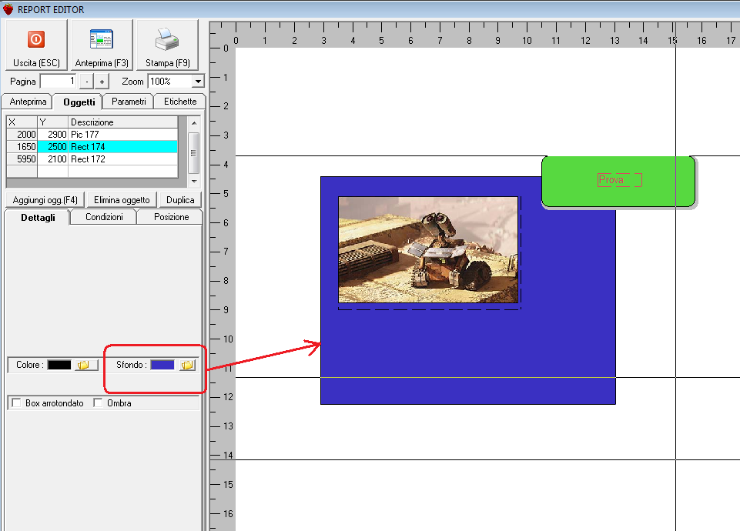Viewport: 740px width, 531px height.
Task: Select the WALL-E picture on canvas
Action: [428, 249]
